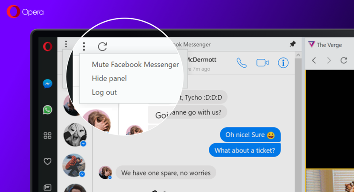Screen dimensions: 354x192
Task: Open the black and white avatar conversation
Action: [x=75, y=134]
